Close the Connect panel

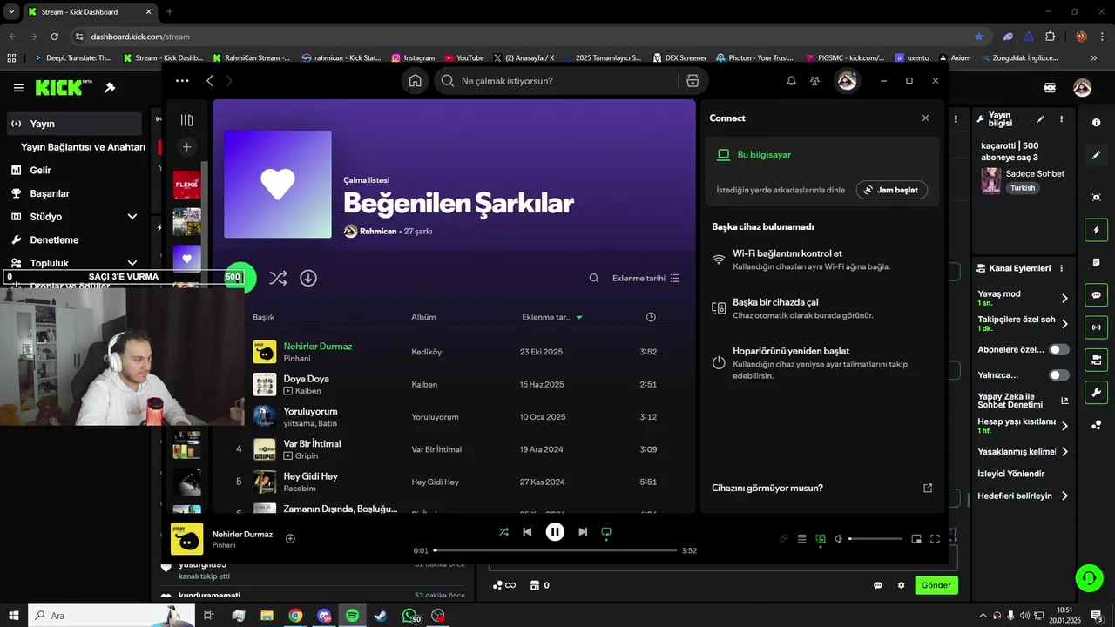tap(925, 118)
